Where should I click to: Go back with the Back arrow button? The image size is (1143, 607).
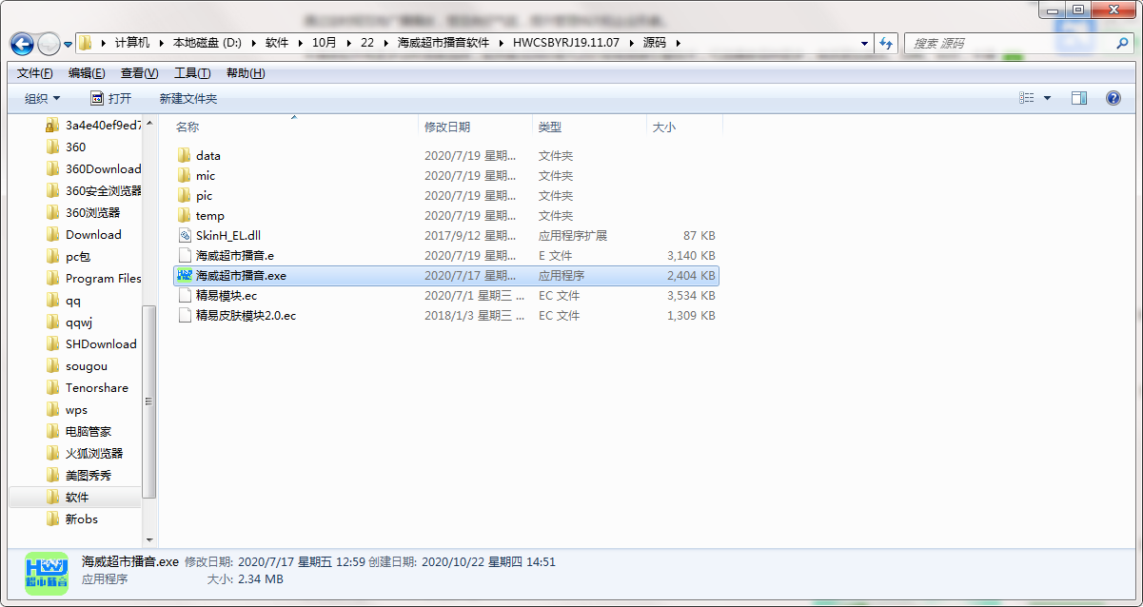(x=23, y=44)
